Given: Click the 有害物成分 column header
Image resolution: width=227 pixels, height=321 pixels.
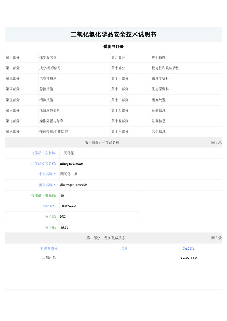Looking at the screenshot, I should [49, 249].
